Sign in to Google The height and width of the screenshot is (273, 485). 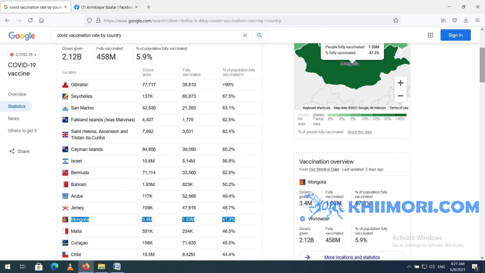coord(455,35)
